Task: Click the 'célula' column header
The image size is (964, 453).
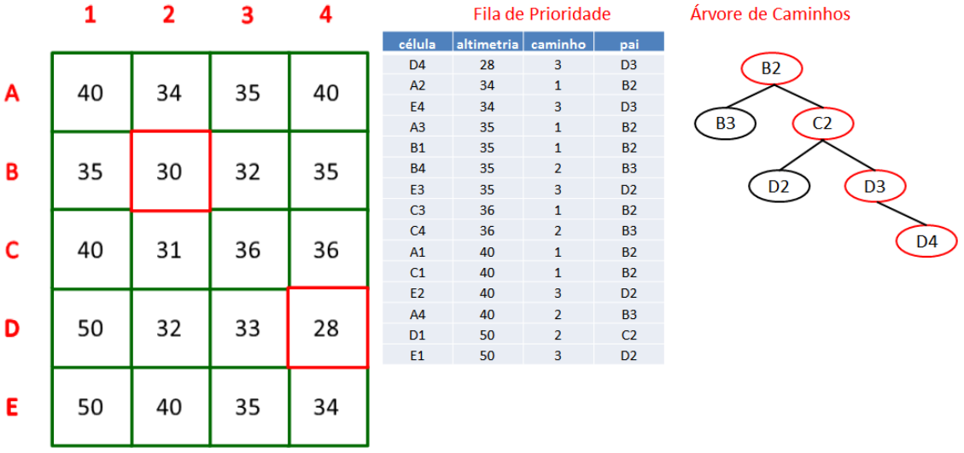Action: (418, 44)
